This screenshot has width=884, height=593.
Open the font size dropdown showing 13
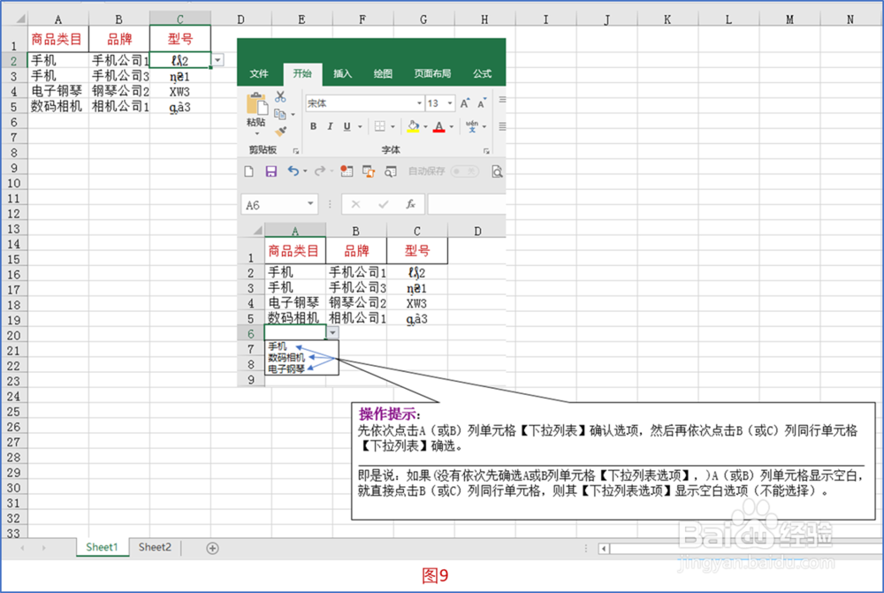[x=438, y=104]
